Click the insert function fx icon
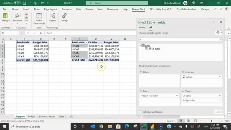 41,33
